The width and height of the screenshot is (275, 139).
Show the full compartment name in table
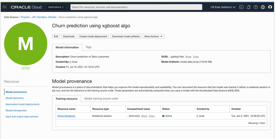coord(144,116)
